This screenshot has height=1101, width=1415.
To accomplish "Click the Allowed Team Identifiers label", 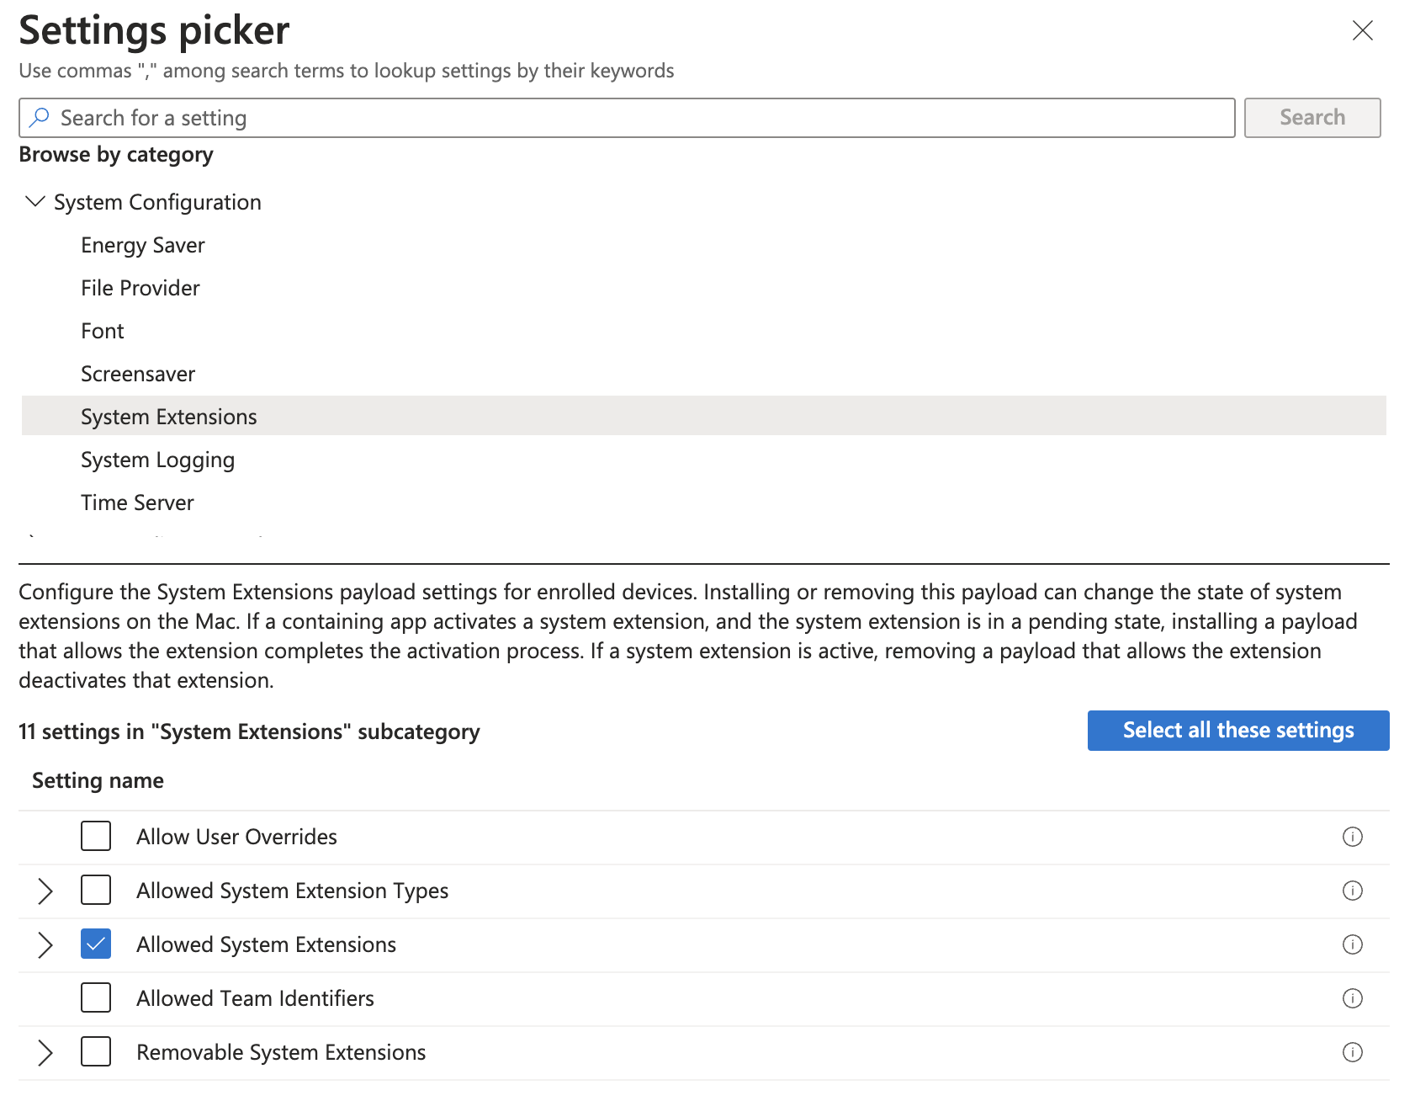I will [255, 998].
